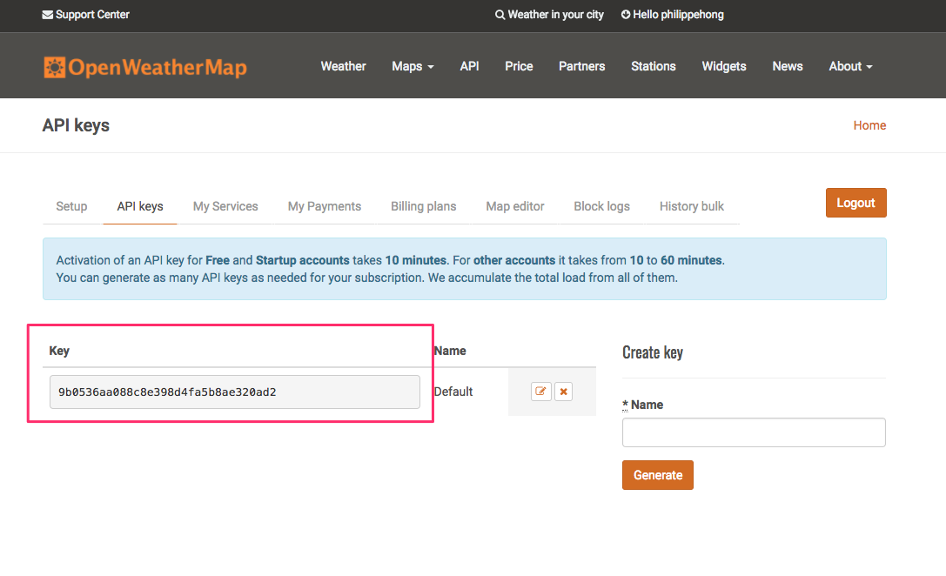Open the API navigation item
Viewport: 946px width, 576px height.
click(469, 66)
